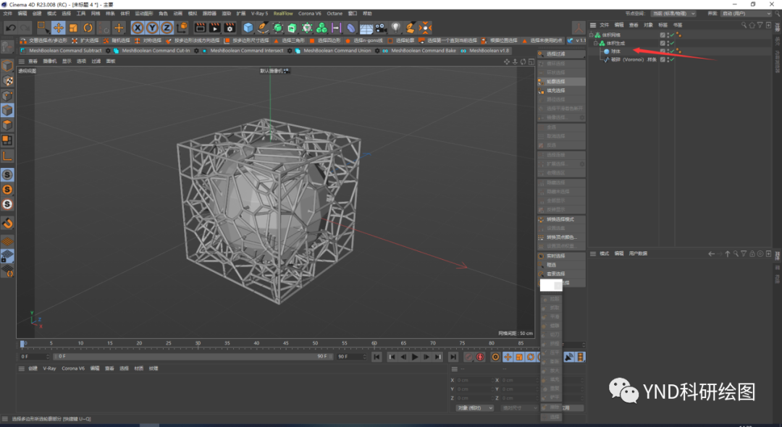Select 球体 object in Object Manager
This screenshot has height=427, width=782.
(615, 51)
